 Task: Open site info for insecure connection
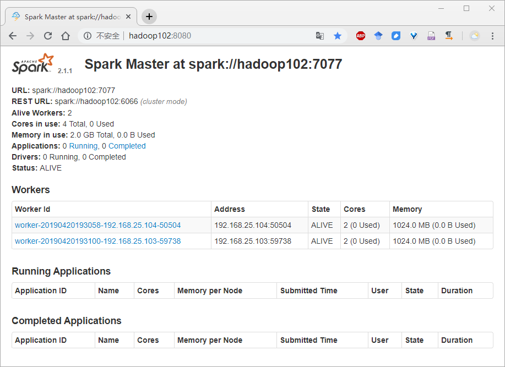point(87,36)
